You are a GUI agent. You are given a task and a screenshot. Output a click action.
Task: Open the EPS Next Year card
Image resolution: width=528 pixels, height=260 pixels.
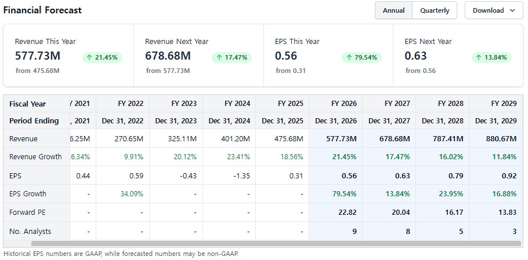[458, 56]
